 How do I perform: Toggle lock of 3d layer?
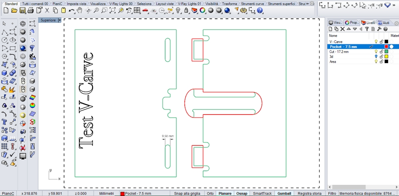point(381,57)
